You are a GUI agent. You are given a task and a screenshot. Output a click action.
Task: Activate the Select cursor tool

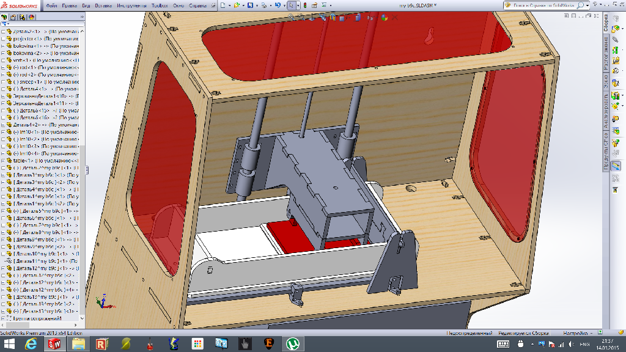point(292,5)
